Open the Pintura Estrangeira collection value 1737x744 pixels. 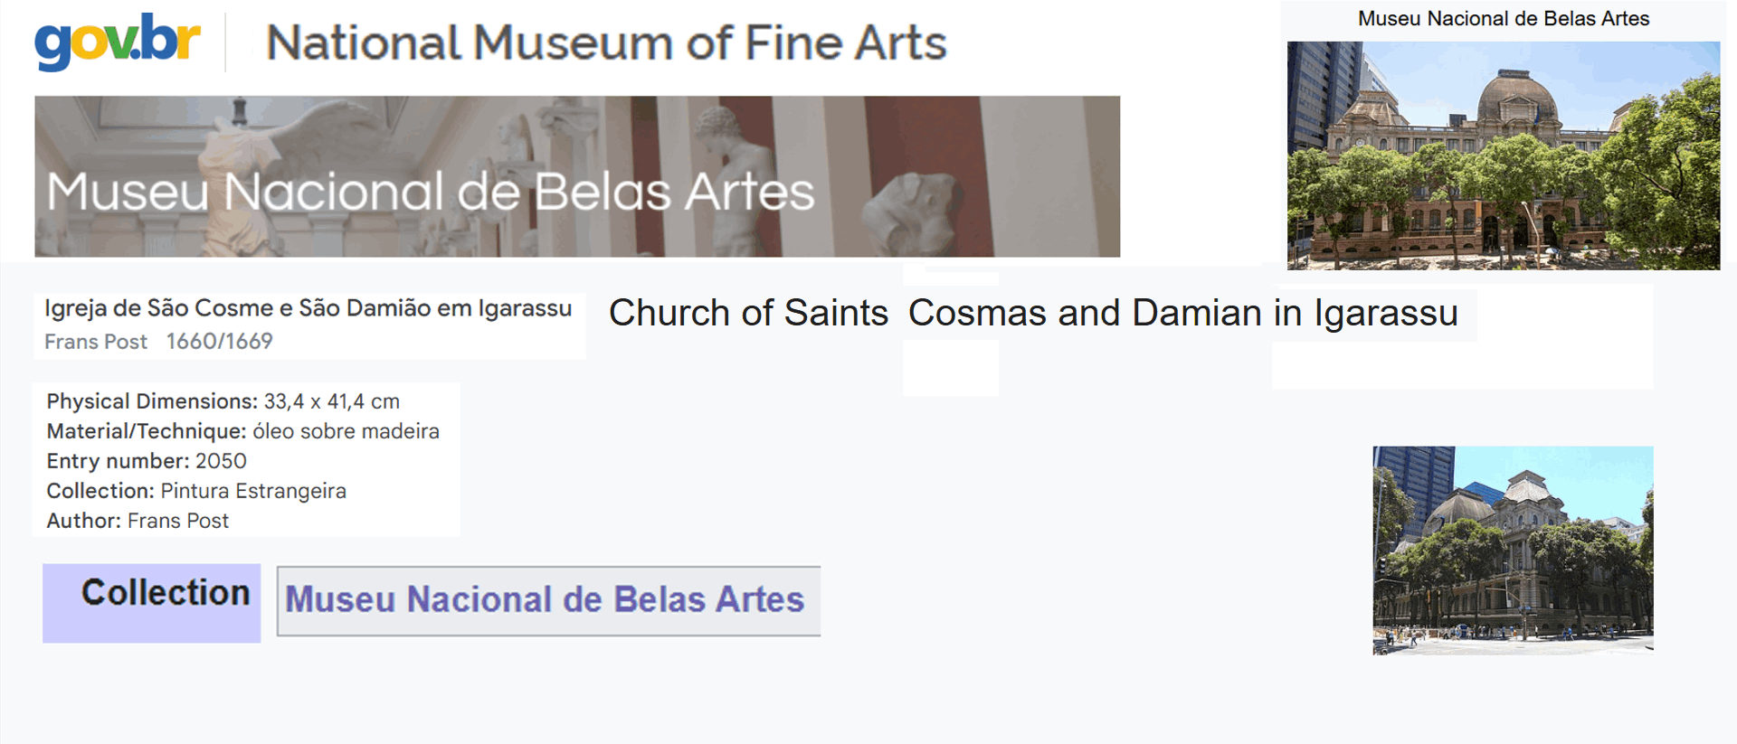pos(253,491)
